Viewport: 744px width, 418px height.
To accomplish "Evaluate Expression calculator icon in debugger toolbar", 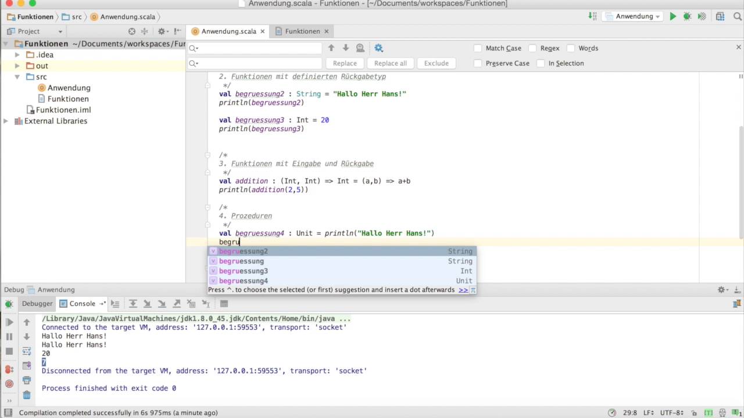I will coord(224,304).
